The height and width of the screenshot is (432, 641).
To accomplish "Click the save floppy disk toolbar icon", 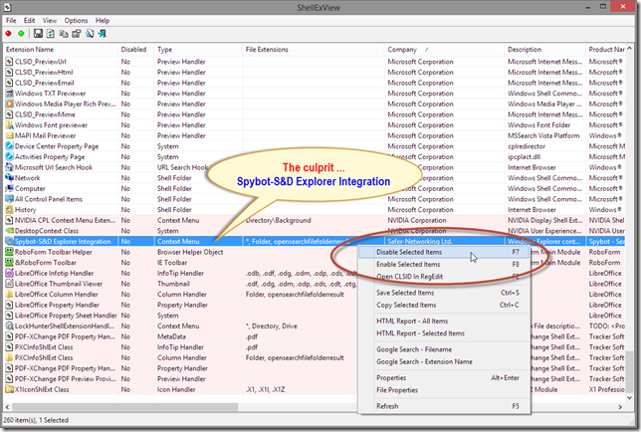I will tap(38, 33).
